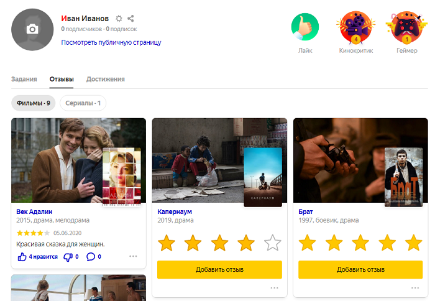Click the share profile icon
435x301 pixels.
coord(130,19)
